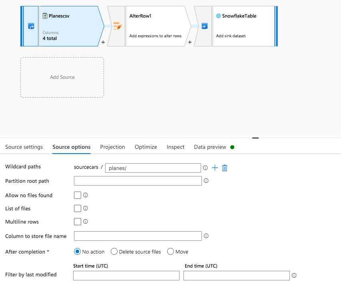Delete the planes/ wildcard path with trash icon
341x296 pixels.
coord(225,168)
